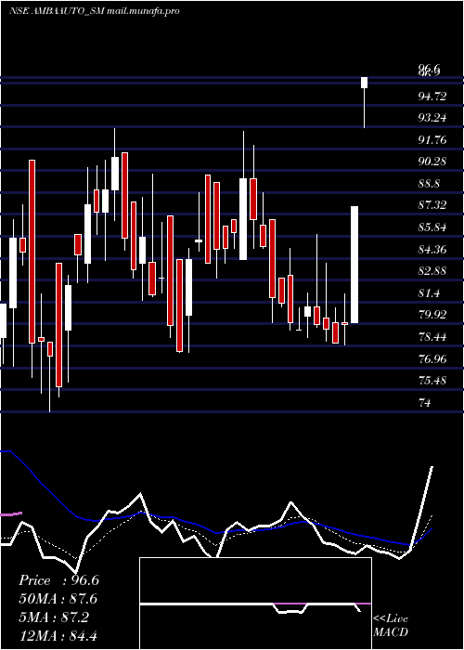
Task: Click the 90.28 price axis label
Action: [x=432, y=162]
